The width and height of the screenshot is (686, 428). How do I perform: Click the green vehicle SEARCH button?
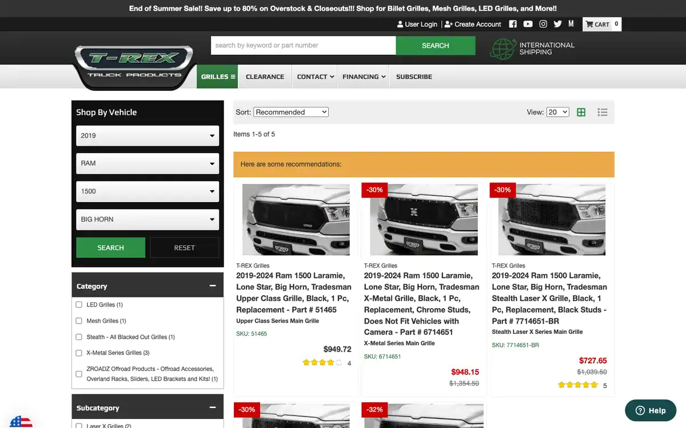tap(110, 248)
